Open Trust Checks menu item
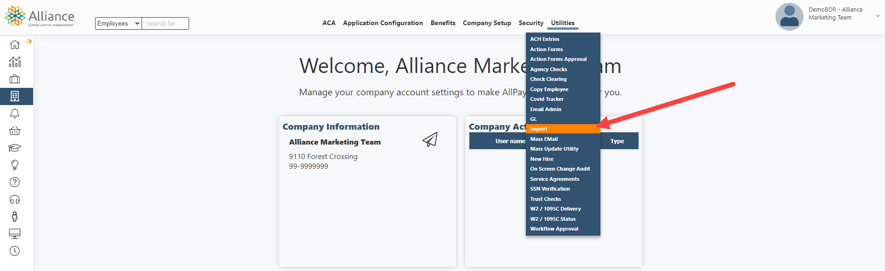The height and width of the screenshot is (271, 885). pyautogui.click(x=563, y=199)
